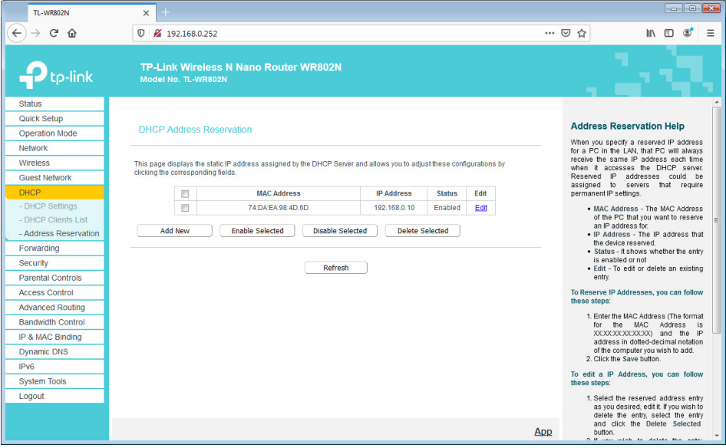Click the help panel scroll-down arrow
Image resolution: width=726 pixels, height=448 pixels.
(x=716, y=436)
